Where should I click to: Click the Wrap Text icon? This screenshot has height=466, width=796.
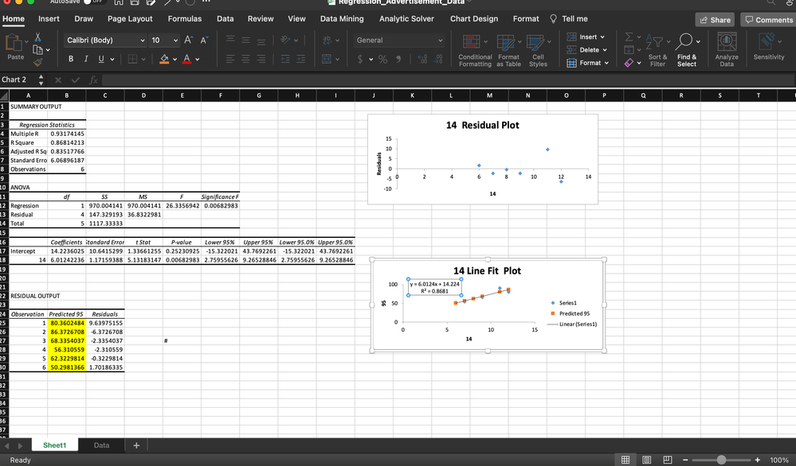click(x=327, y=40)
